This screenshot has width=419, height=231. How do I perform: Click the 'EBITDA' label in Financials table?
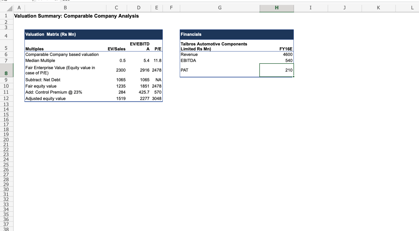(x=220, y=61)
